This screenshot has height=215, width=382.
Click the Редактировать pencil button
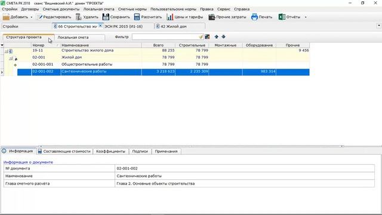pyautogui.click(x=54, y=17)
